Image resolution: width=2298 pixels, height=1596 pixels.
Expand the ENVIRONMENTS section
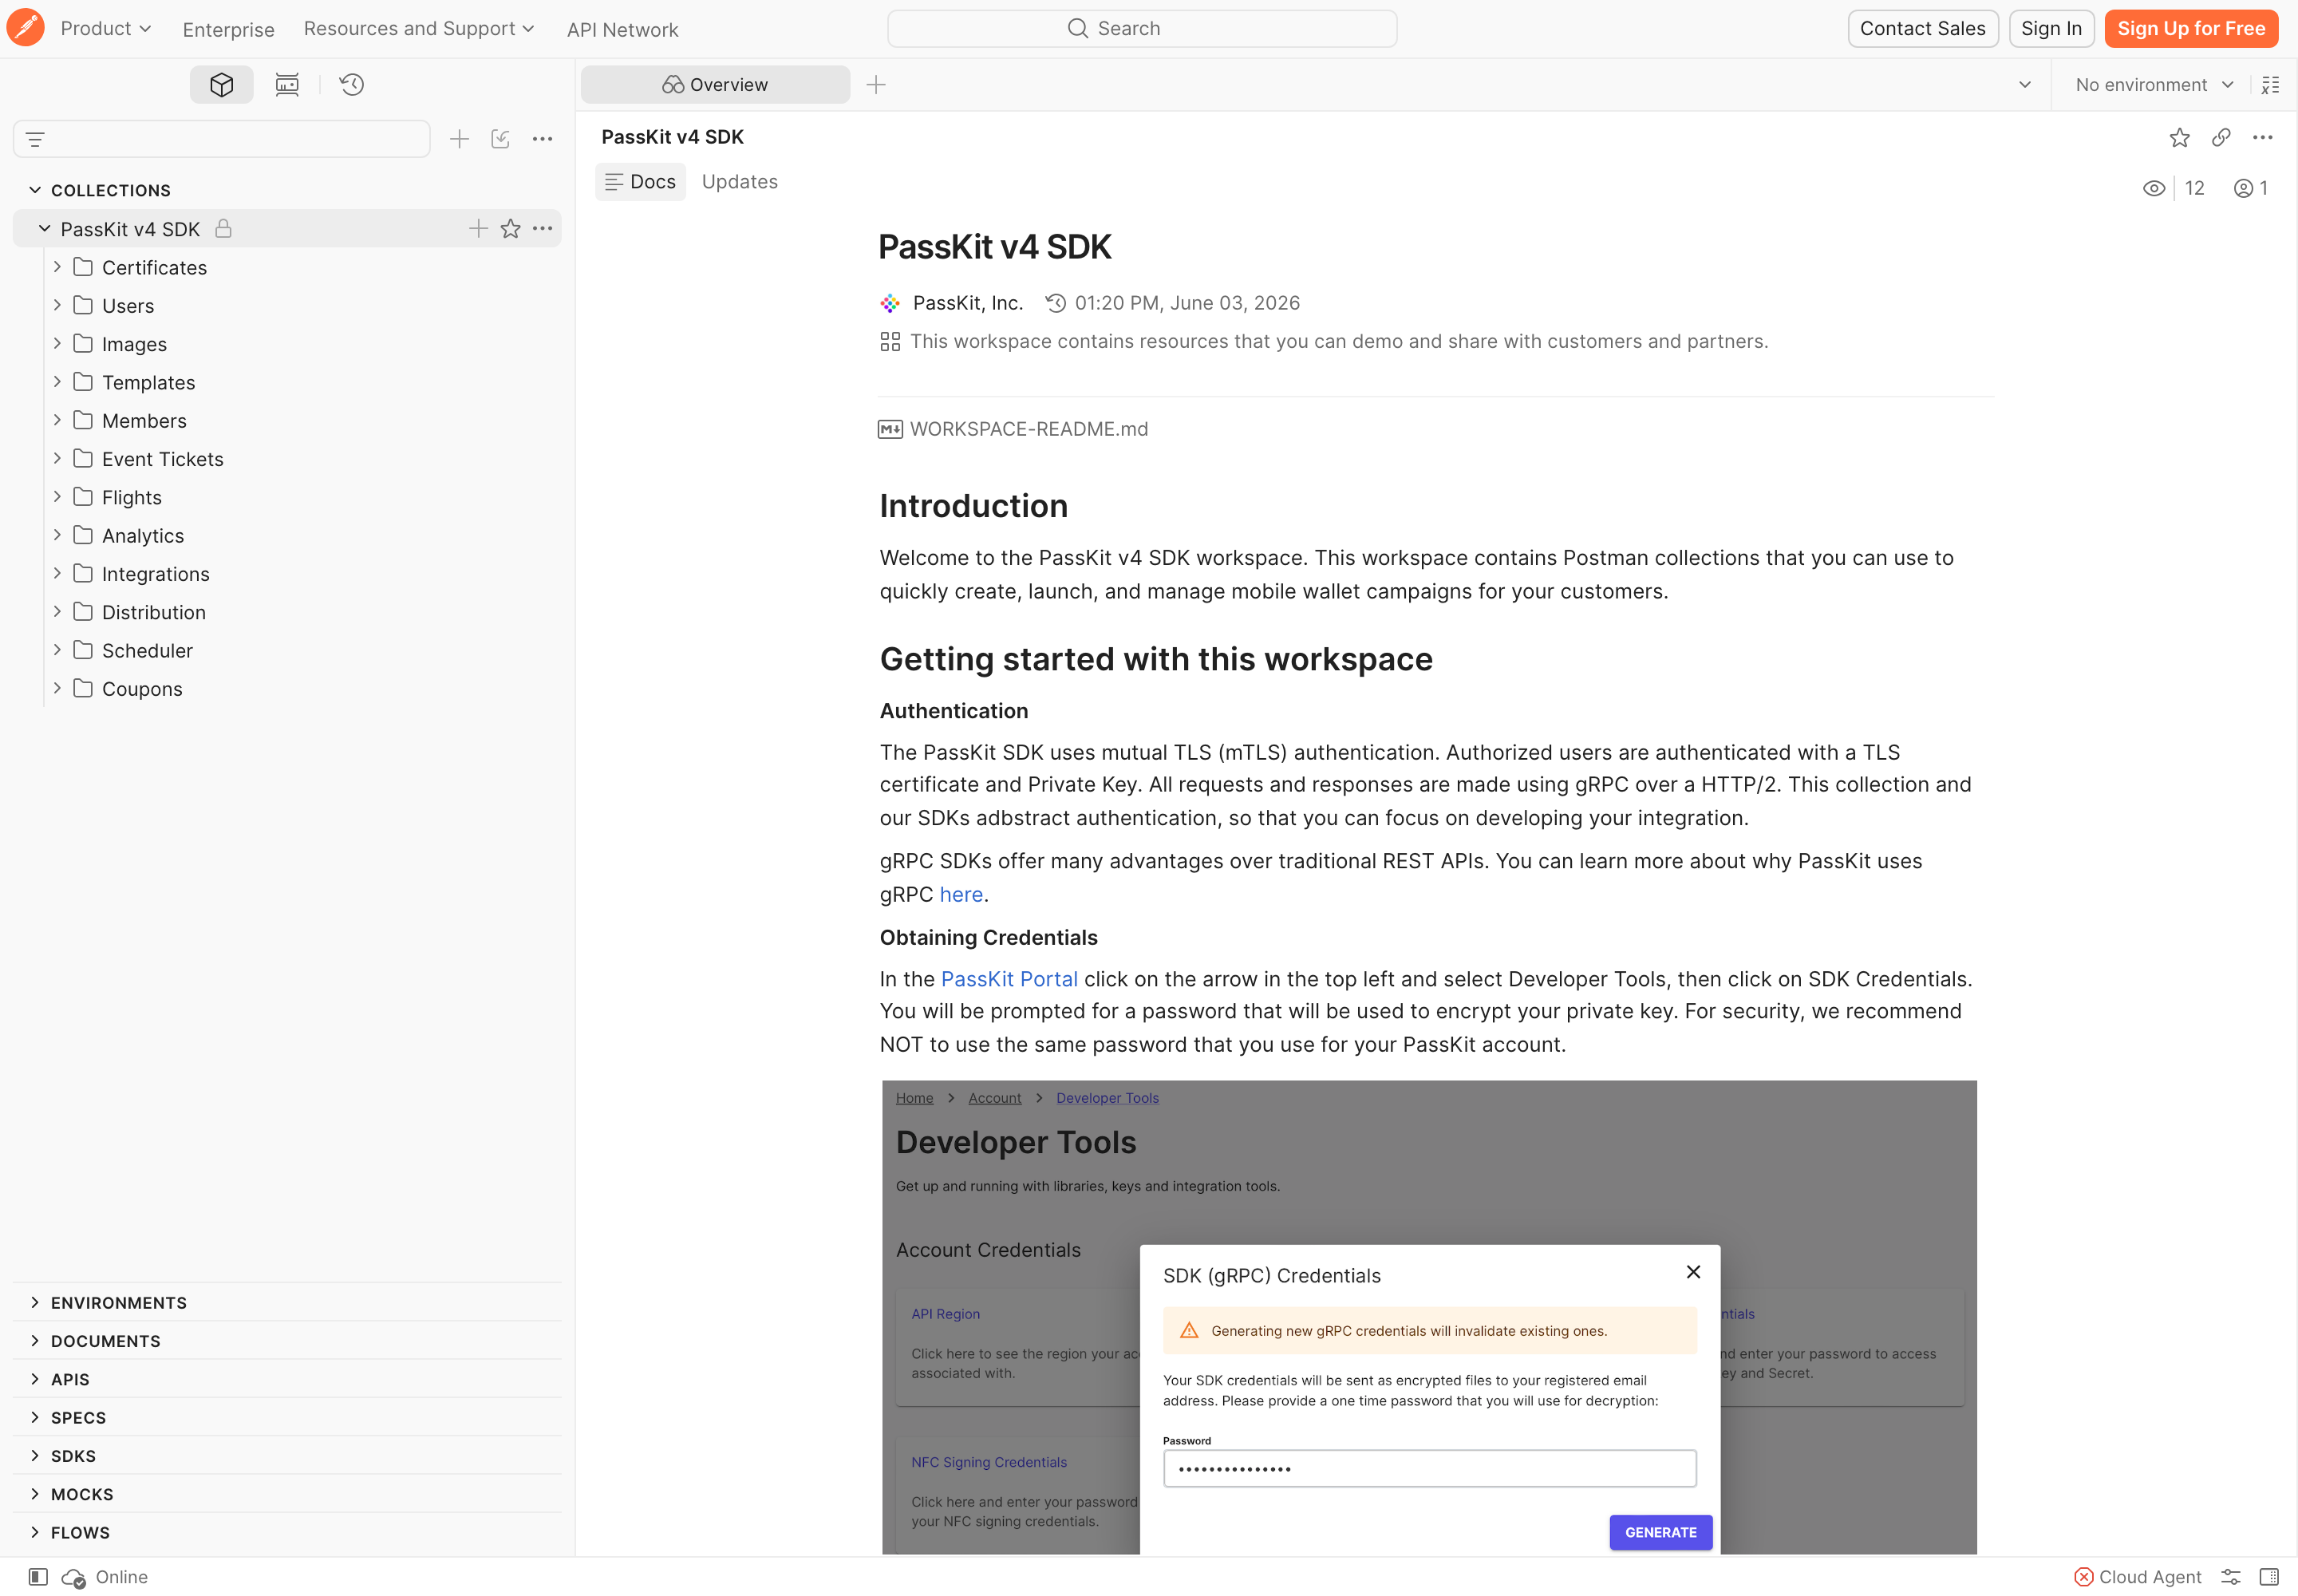click(x=35, y=1302)
